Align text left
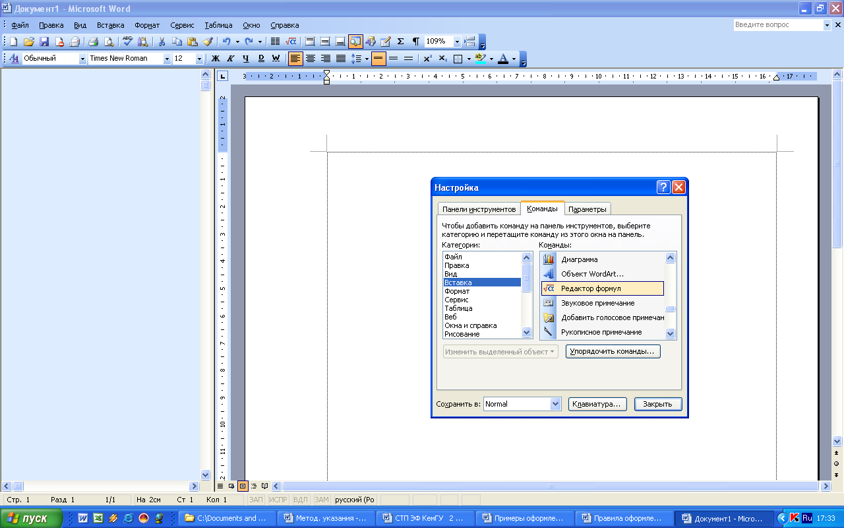 tap(295, 59)
